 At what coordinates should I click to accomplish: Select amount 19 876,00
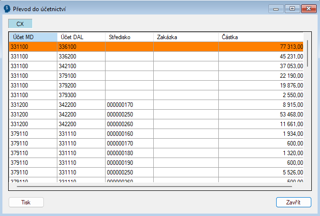tap(261, 86)
